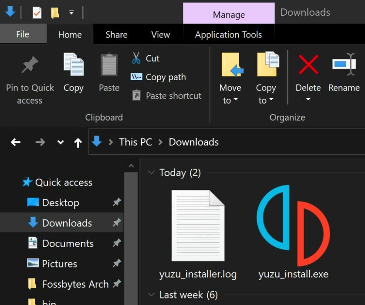The image size is (365, 305).
Task: Click This PC in the breadcrumb bar
Action: 135,142
